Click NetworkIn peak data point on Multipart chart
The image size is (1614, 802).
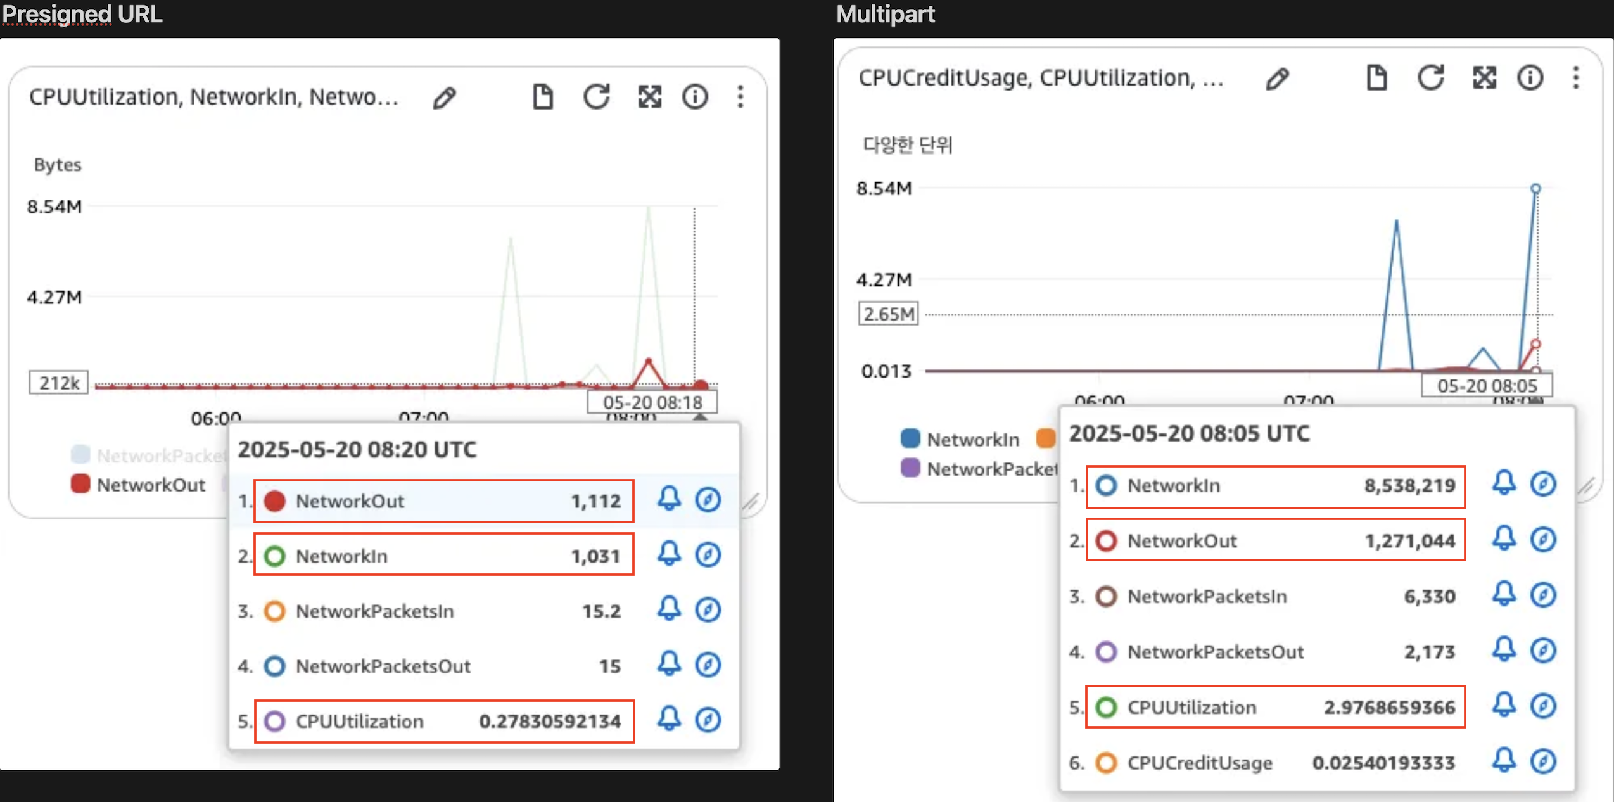pos(1535,188)
